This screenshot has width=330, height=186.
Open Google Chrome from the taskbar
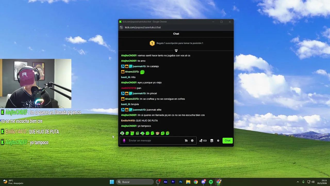pyautogui.click(x=196, y=182)
